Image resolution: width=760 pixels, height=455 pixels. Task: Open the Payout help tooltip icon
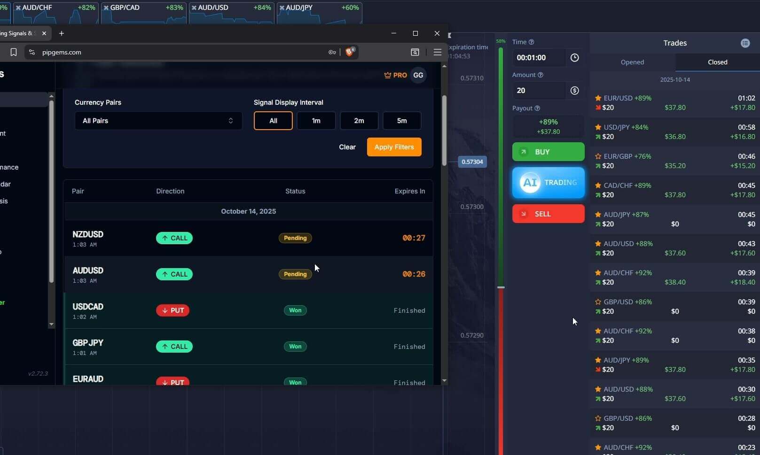point(536,108)
